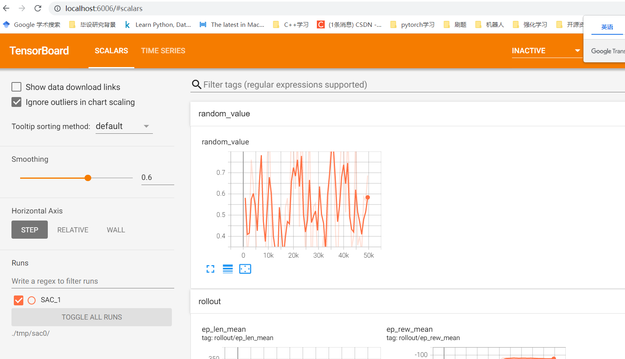The width and height of the screenshot is (625, 359).
Task: Toggle y-axis log scale on random_value chart
Action: [x=228, y=269]
